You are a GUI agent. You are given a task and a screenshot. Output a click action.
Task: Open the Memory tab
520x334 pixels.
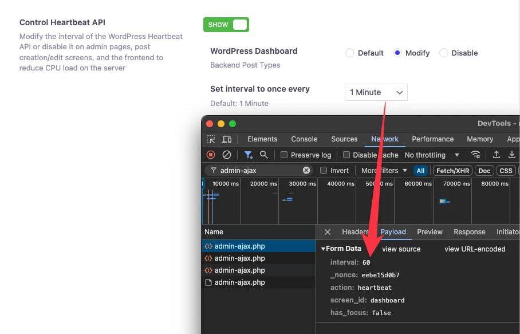(x=480, y=139)
